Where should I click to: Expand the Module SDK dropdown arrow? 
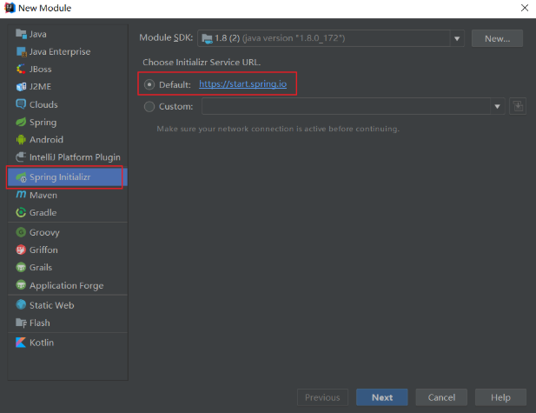(x=457, y=38)
